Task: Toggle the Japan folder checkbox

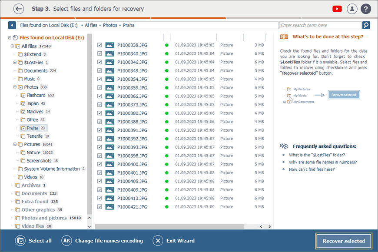Action: point(23,104)
